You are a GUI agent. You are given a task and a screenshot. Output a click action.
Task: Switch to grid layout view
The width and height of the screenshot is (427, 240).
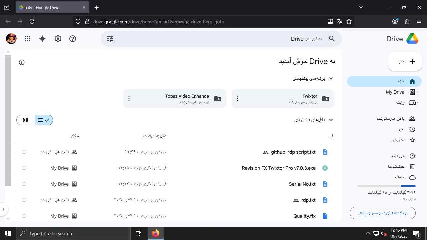[x=26, y=120]
